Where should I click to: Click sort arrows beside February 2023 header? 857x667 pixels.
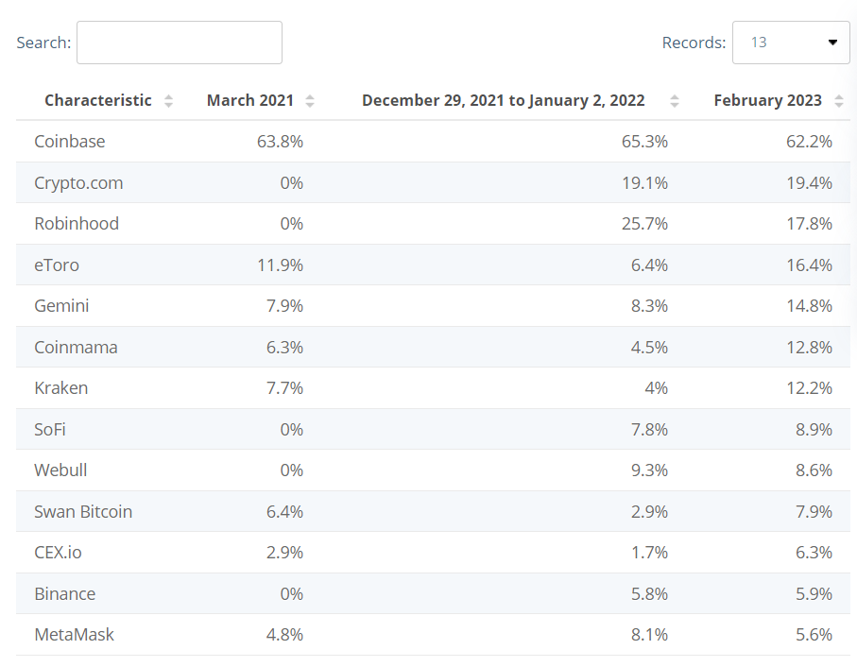838,101
